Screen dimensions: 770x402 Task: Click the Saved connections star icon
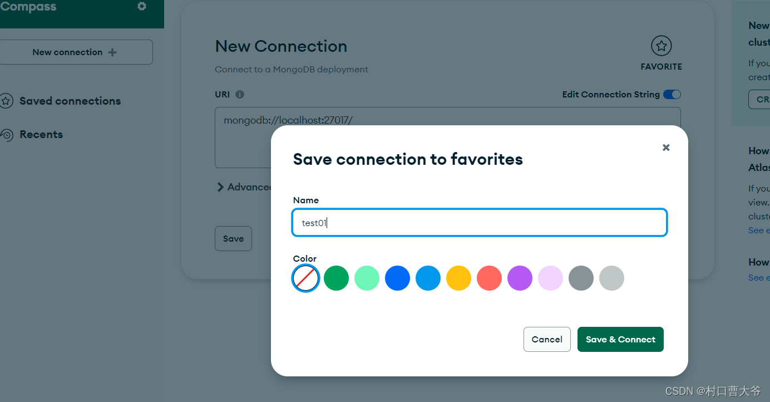coord(6,101)
